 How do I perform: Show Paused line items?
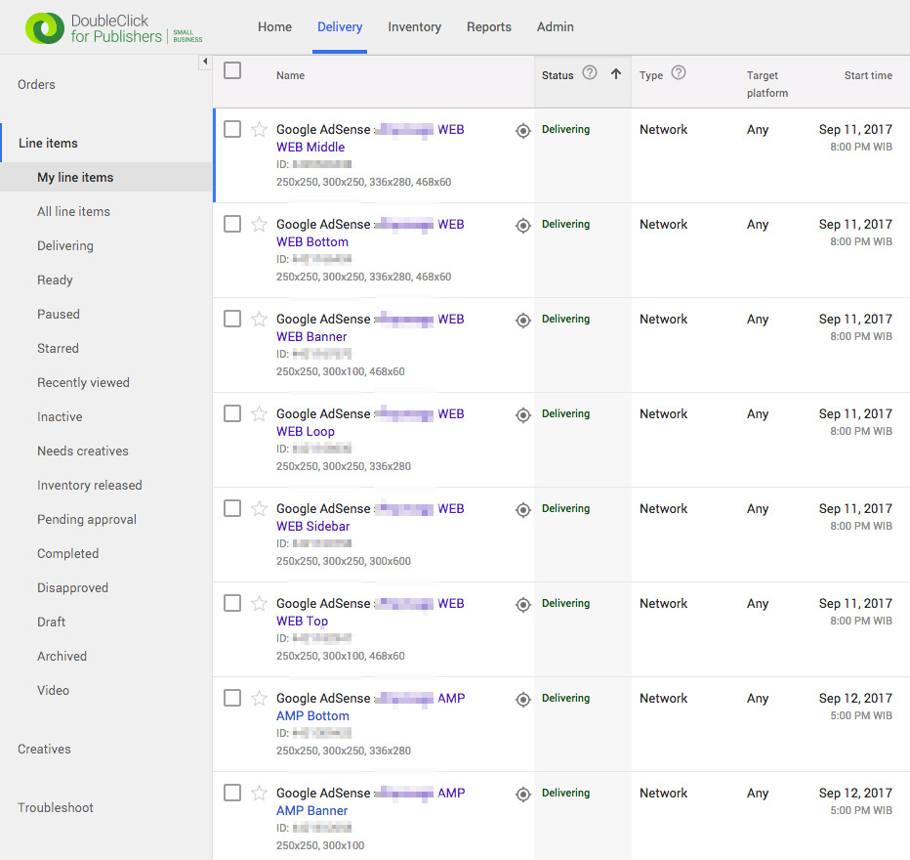coord(59,314)
